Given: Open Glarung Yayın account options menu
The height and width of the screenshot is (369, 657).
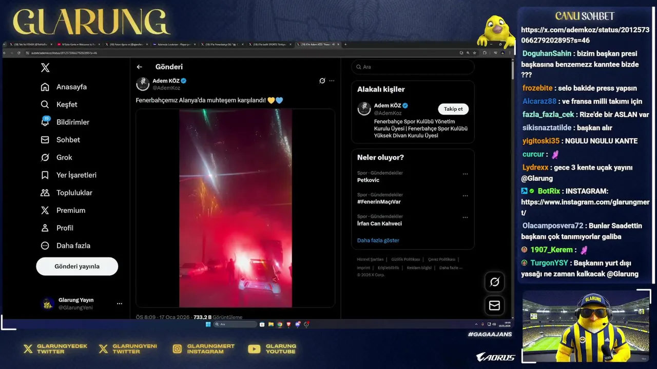Looking at the screenshot, I should (120, 303).
